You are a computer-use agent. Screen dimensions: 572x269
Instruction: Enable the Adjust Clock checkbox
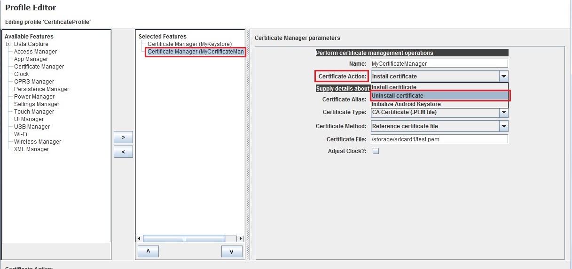point(376,151)
